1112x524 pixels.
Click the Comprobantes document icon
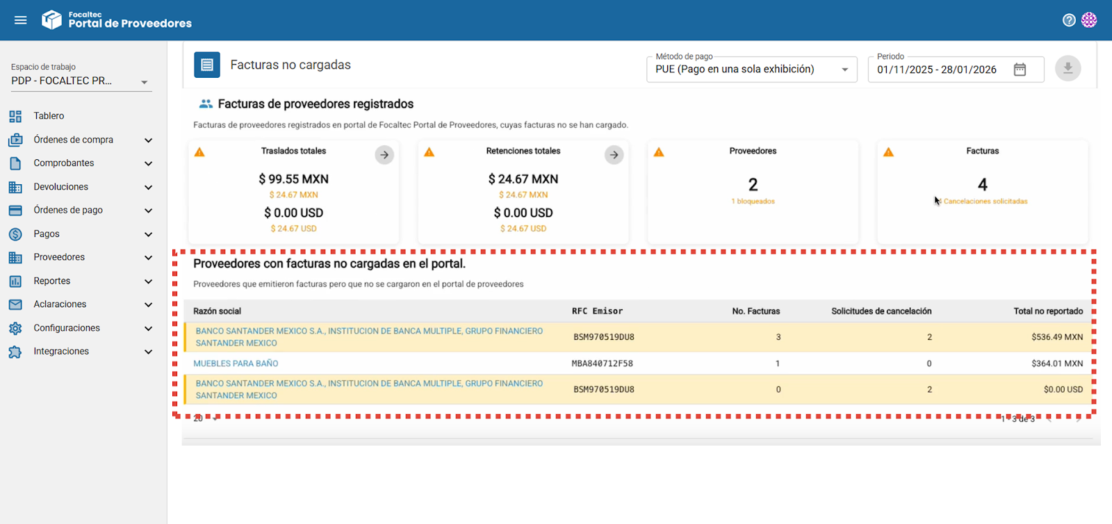(15, 163)
